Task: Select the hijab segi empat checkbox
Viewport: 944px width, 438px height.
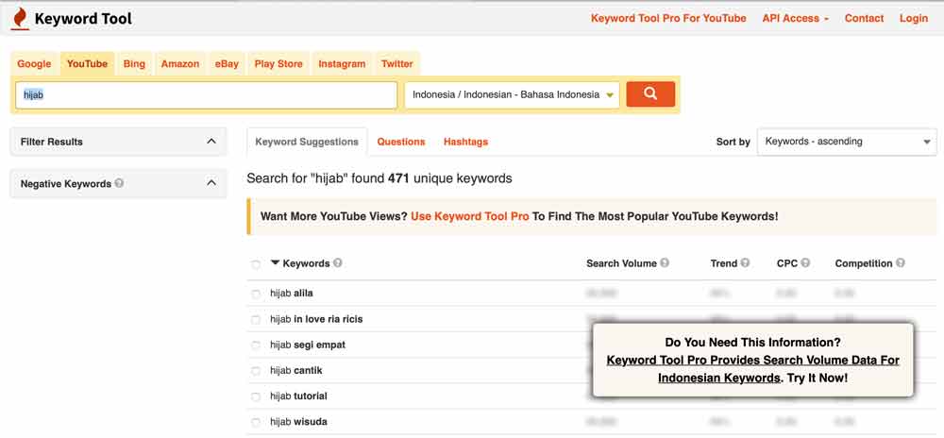Action: (256, 345)
